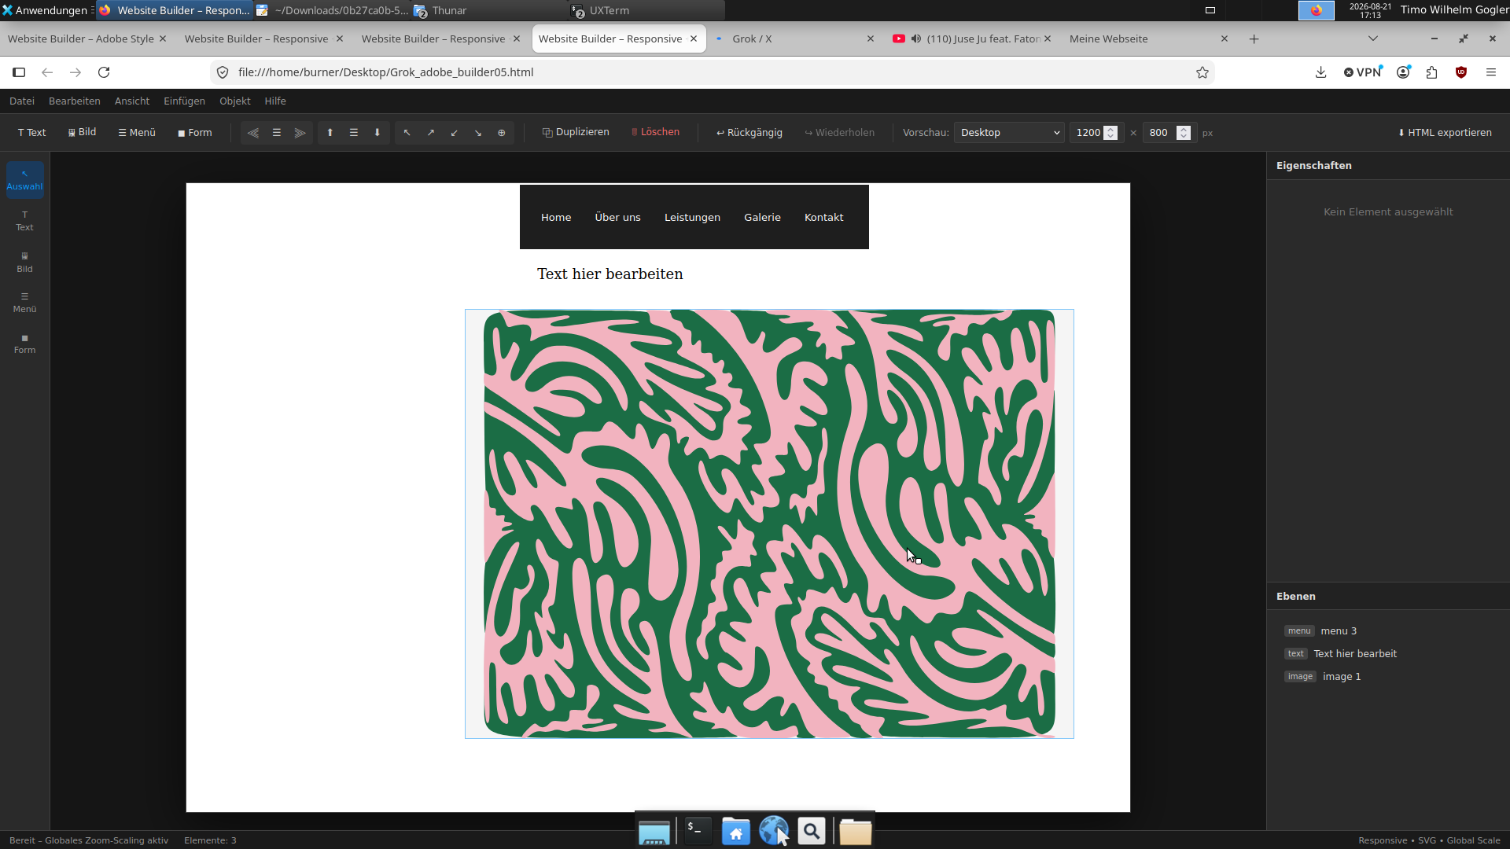Choose the Bild tool in the left sidebar
Viewport: 1510px width, 849px height.
pos(24,263)
